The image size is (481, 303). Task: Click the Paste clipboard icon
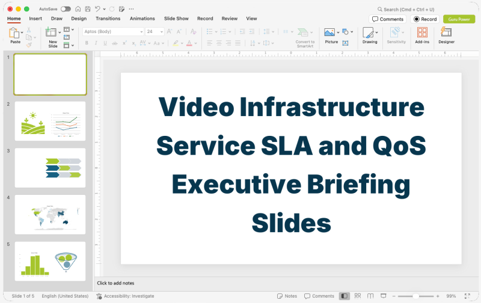click(14, 33)
